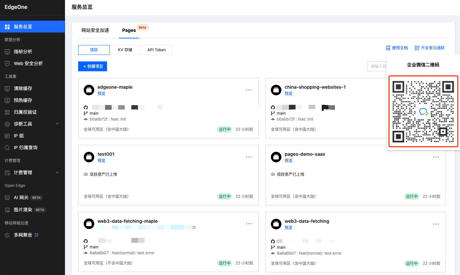Expand the 诊断工具 submenu
The height and width of the screenshot is (275, 460).
tap(57, 124)
